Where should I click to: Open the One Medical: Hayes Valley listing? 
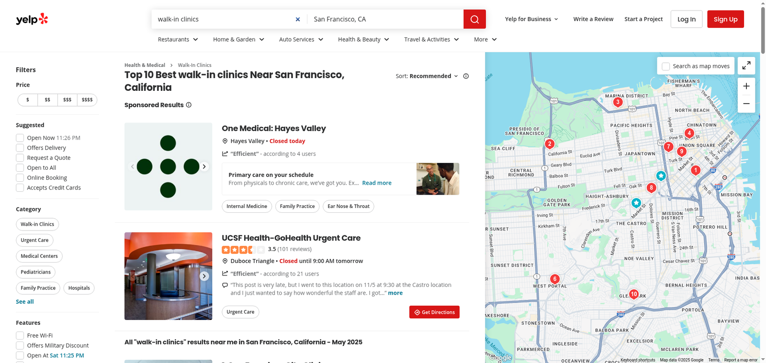(274, 128)
